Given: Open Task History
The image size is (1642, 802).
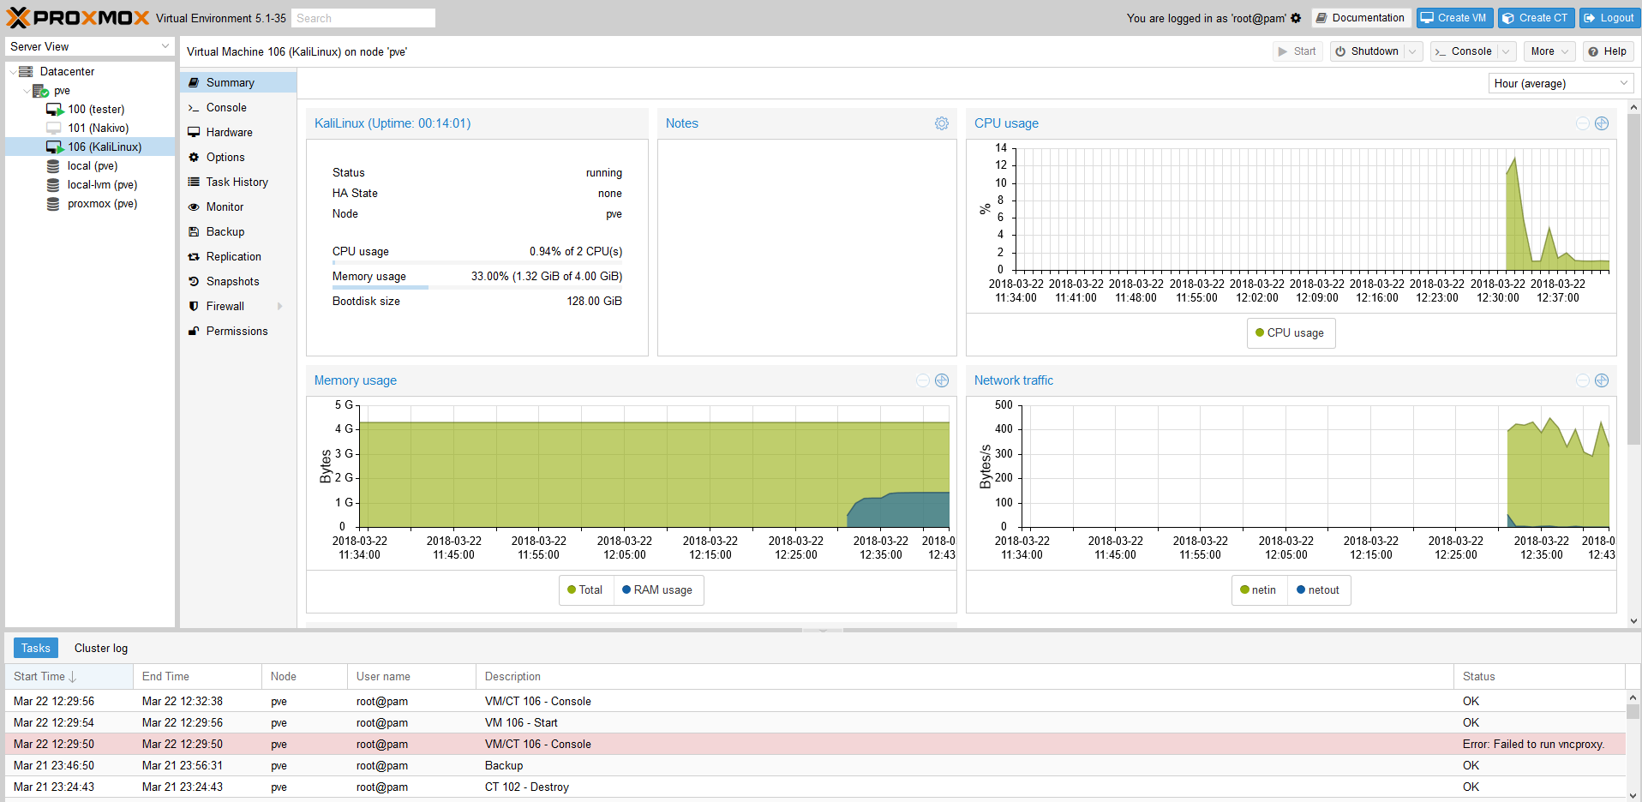Looking at the screenshot, I should click(238, 182).
